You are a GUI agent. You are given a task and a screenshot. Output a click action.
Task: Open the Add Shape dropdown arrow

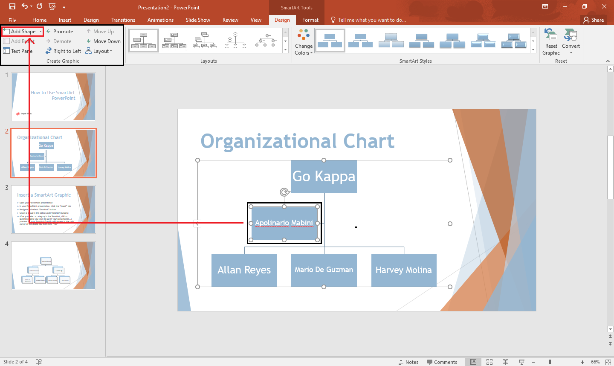coord(41,31)
